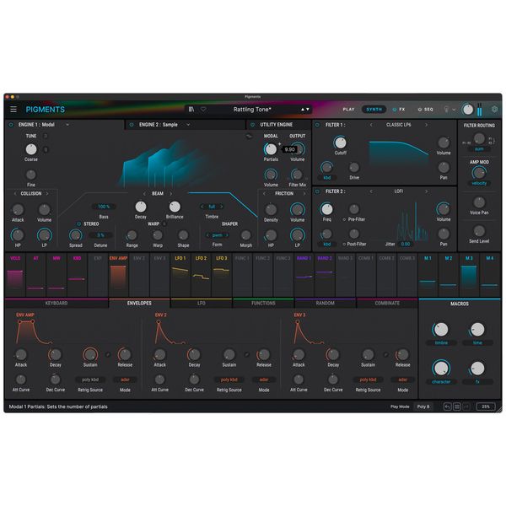Toggle Filter 1 power button

pos(319,125)
